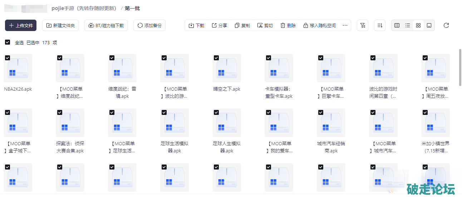Refresh the file list
The width and height of the screenshot is (462, 197).
(446, 25)
